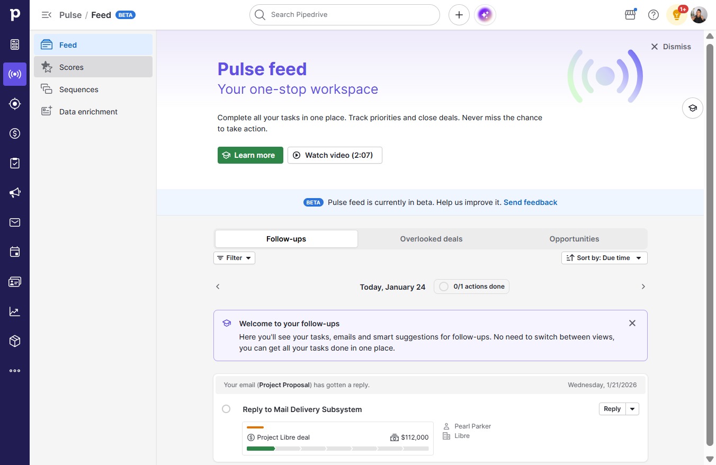Open the Sales Assistant lightbulb icon
716x465 pixels.
(x=677, y=15)
